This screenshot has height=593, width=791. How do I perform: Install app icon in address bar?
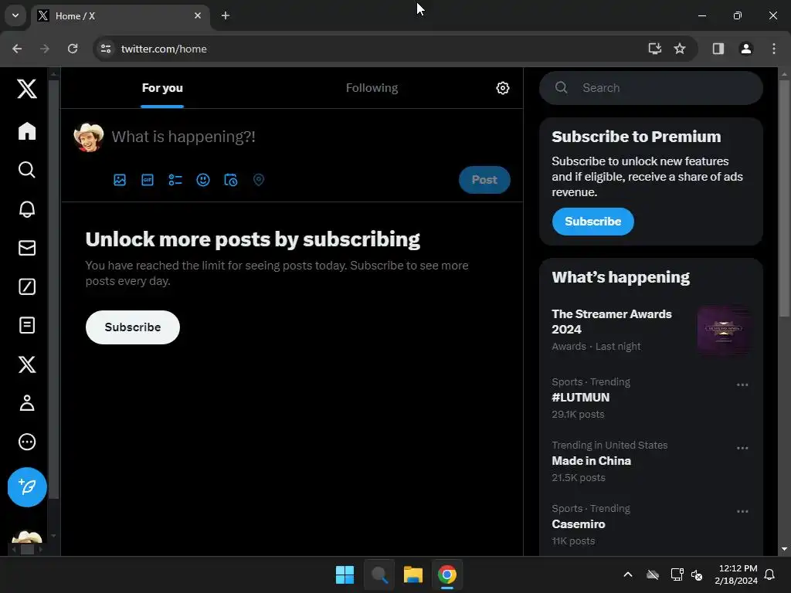[654, 49]
